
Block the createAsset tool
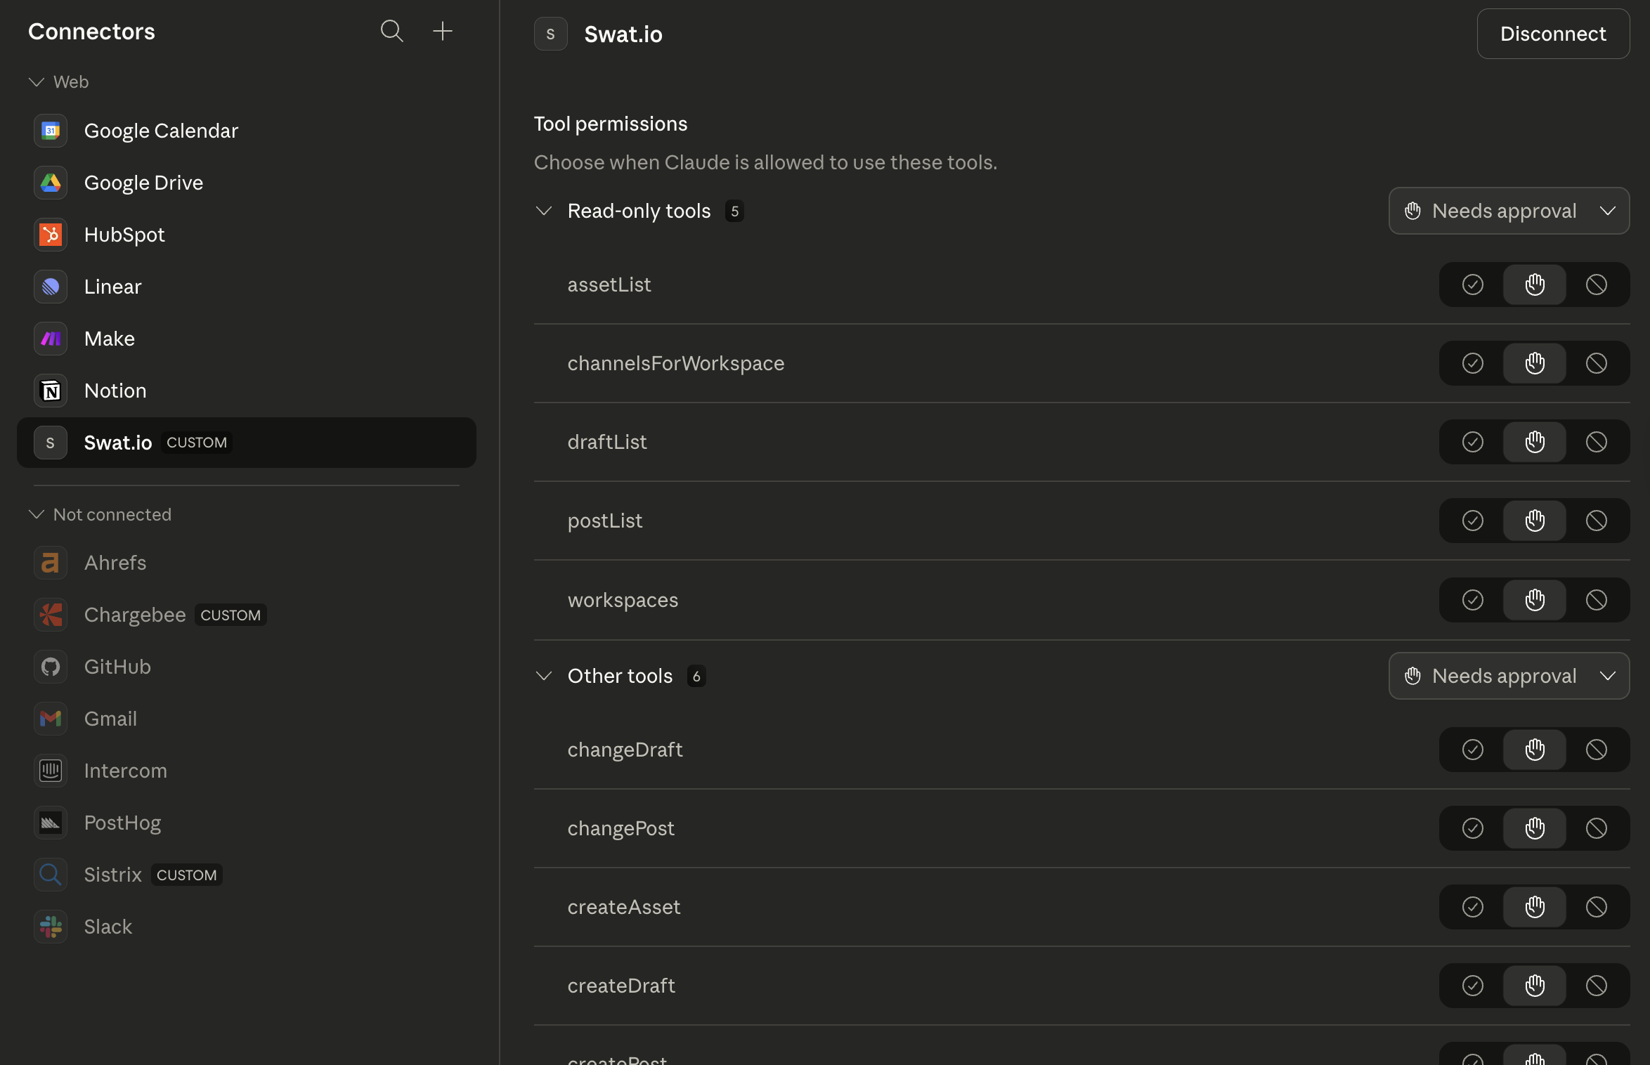click(1597, 907)
